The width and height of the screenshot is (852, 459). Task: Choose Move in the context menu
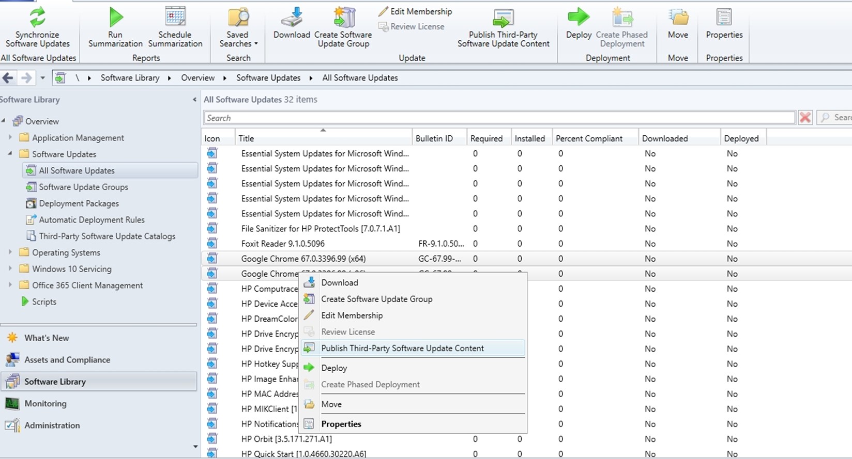pyautogui.click(x=413, y=404)
